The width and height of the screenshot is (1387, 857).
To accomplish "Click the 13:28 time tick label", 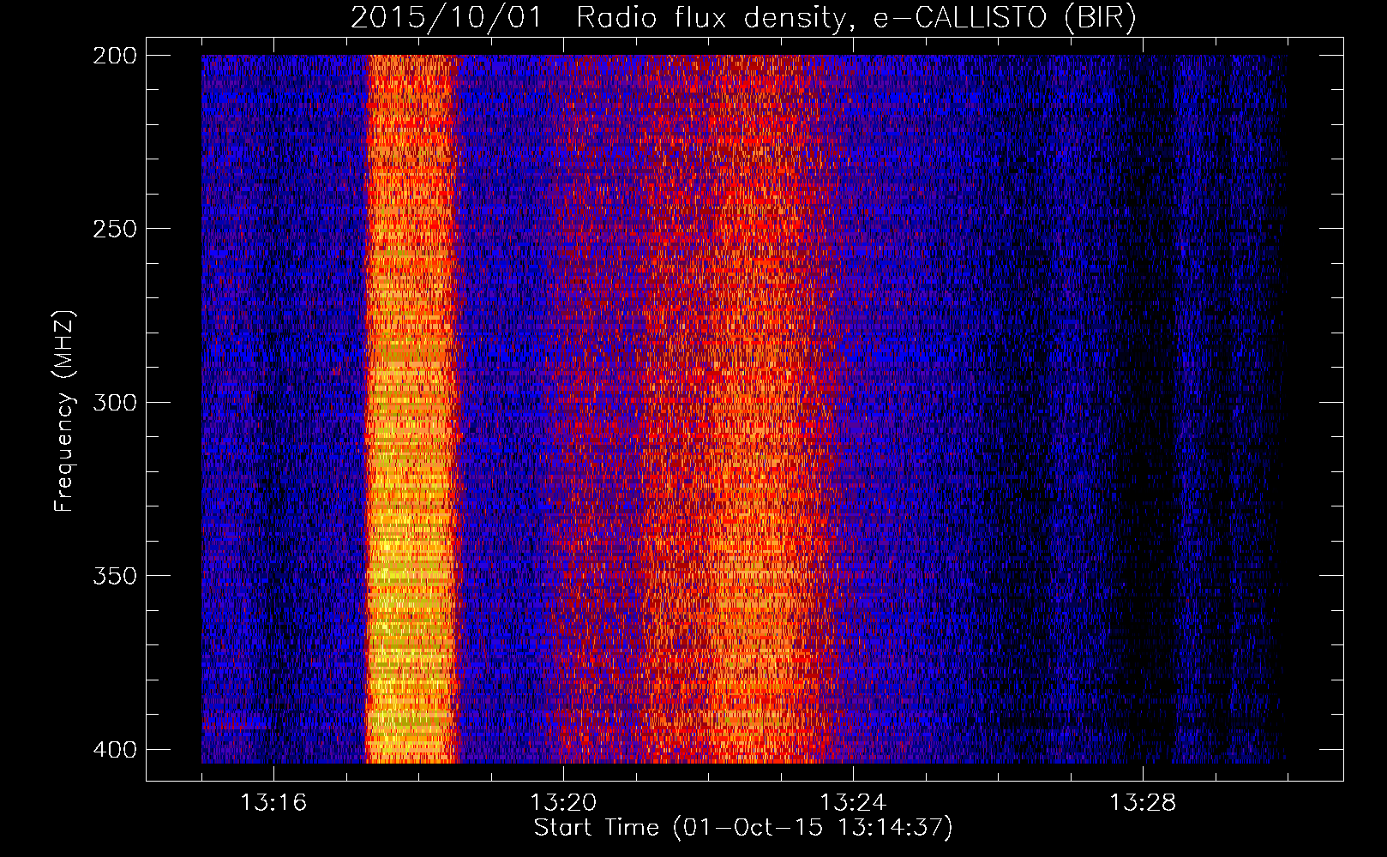I will (1143, 803).
